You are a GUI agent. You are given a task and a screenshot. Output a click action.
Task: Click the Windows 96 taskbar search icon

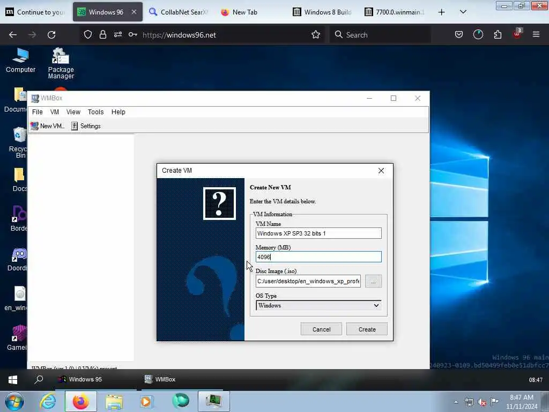39,379
